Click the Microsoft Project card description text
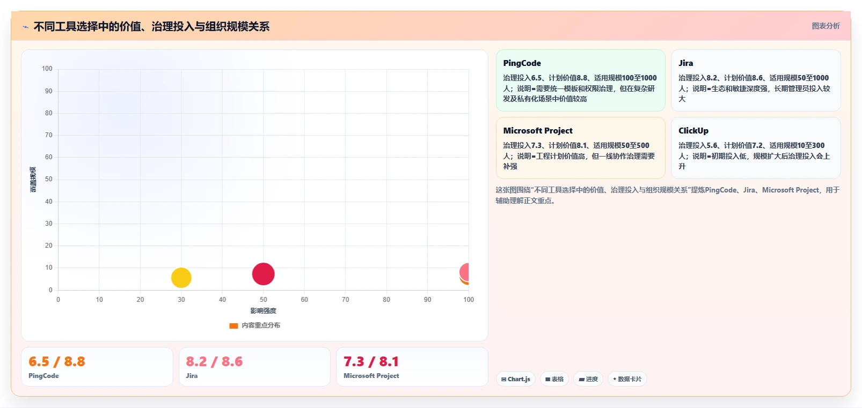Screen dimensions: 862x408 pos(579,156)
